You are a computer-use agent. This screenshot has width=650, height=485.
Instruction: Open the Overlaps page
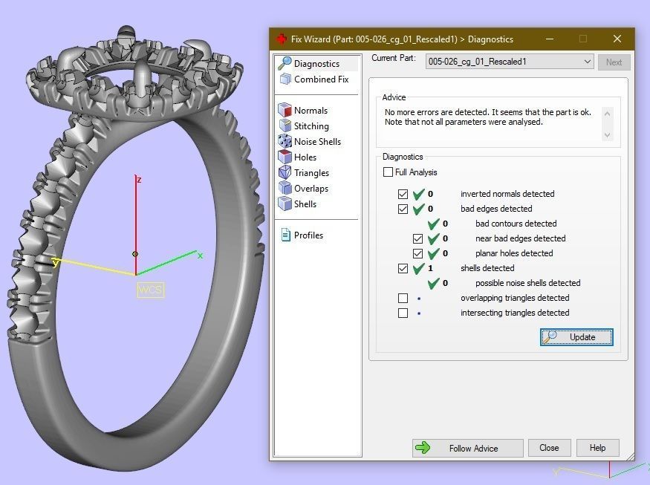tap(311, 188)
